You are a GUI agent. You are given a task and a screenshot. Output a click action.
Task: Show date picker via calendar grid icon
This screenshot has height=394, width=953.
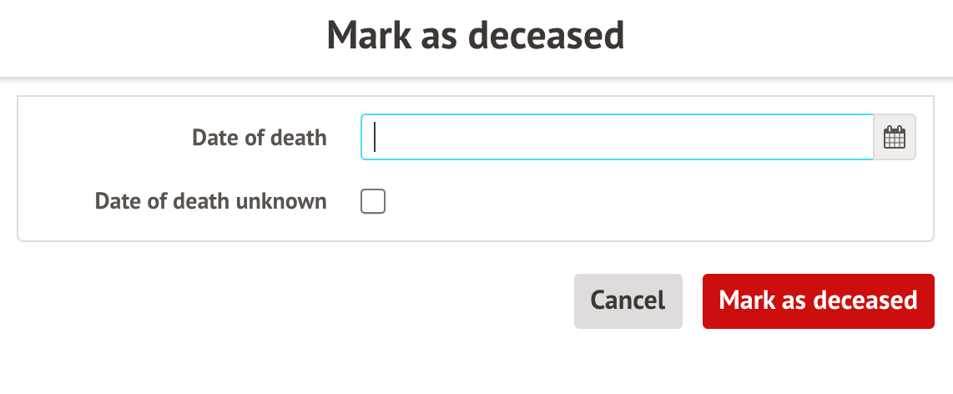tap(894, 137)
